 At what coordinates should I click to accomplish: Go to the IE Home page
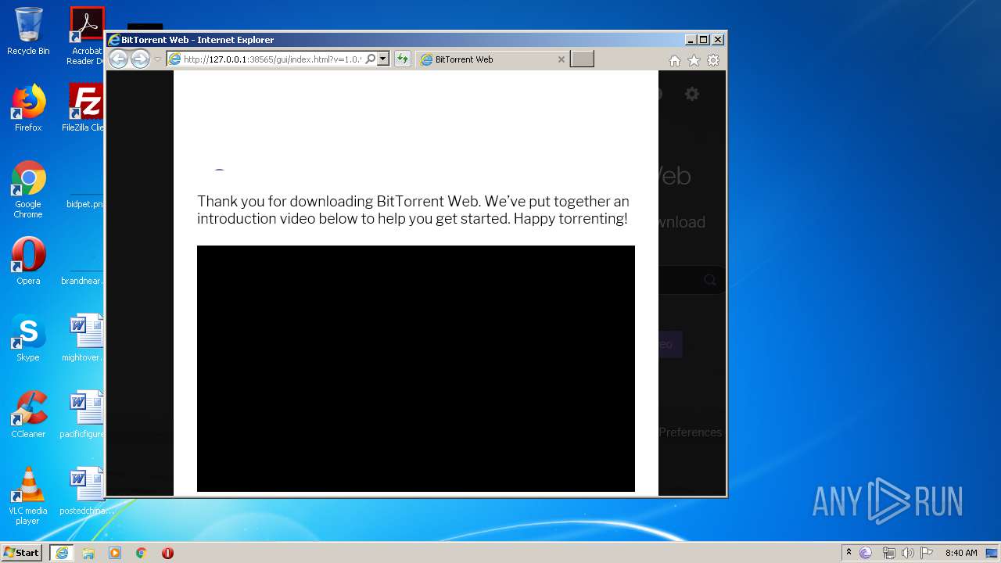(x=674, y=60)
